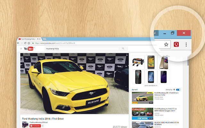Click the electric grill ad thumbnail
This screenshot has width=205, height=128.
tap(138, 62)
